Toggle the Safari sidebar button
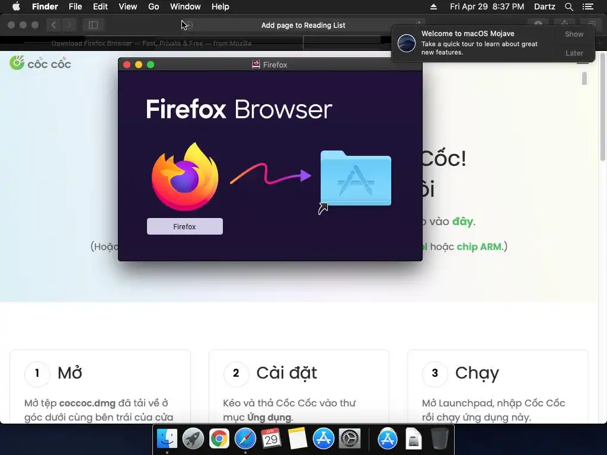 point(93,25)
